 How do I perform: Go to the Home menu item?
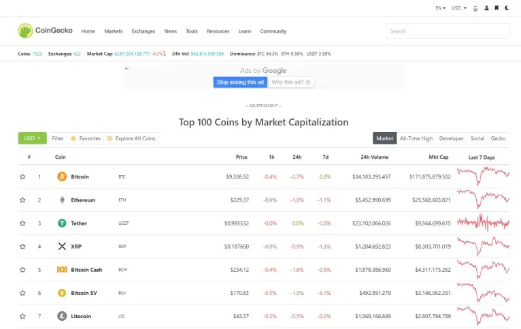[88, 31]
